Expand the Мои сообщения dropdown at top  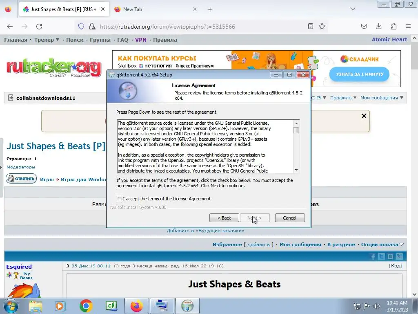[x=382, y=98]
